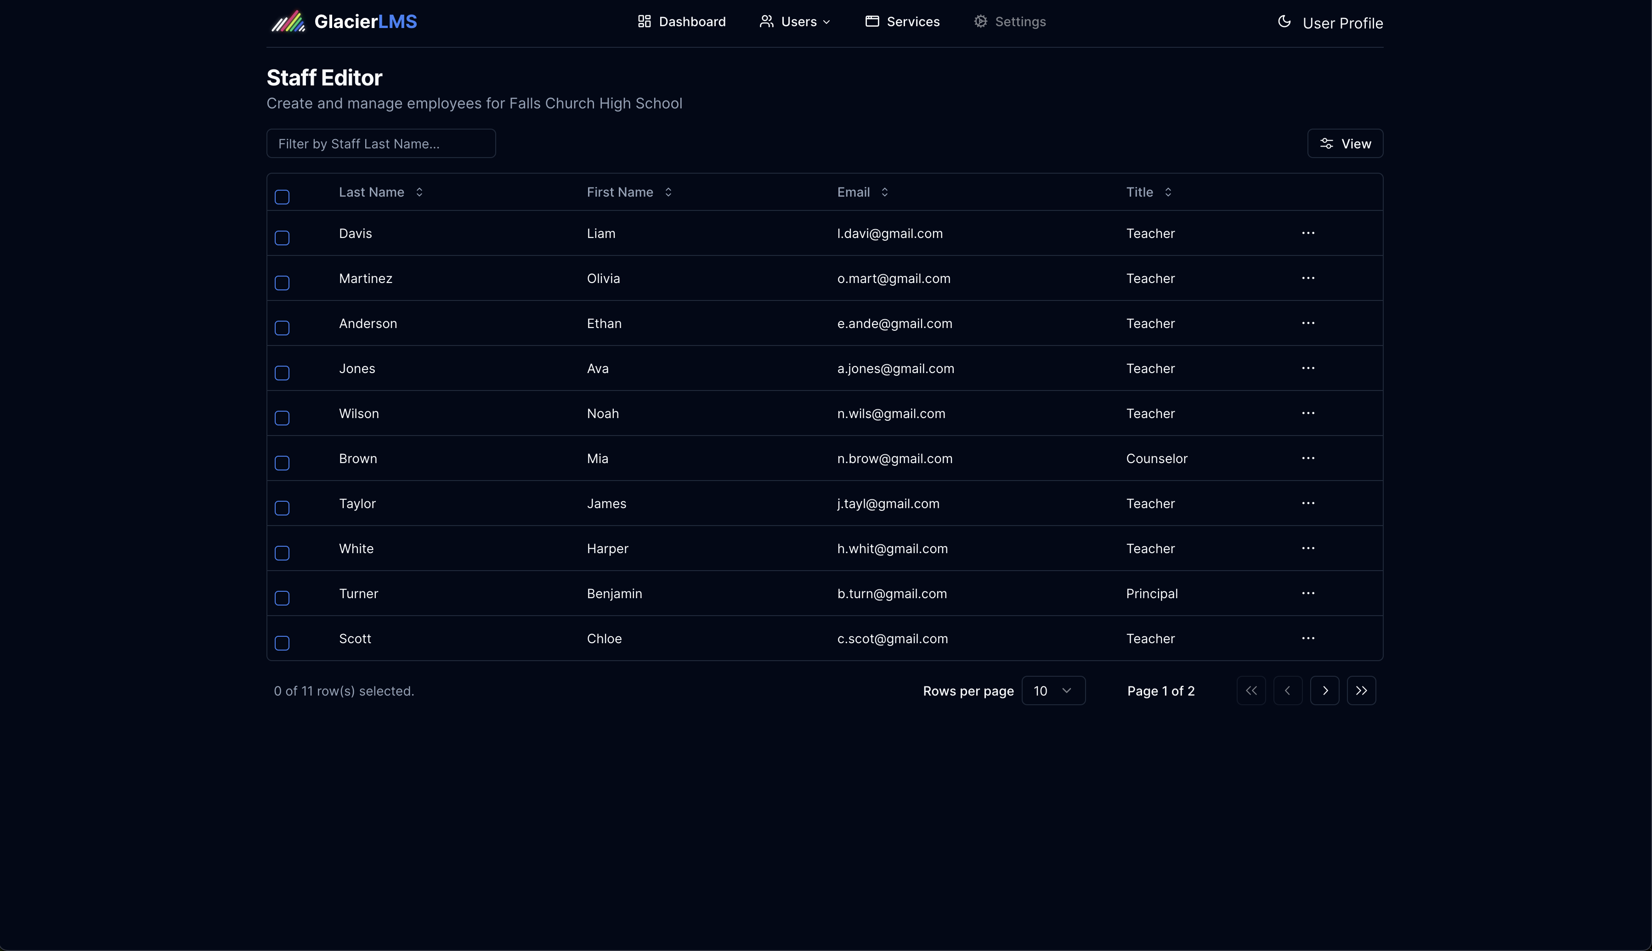The height and width of the screenshot is (951, 1652).
Task: Sort the Title column
Action: (1148, 192)
